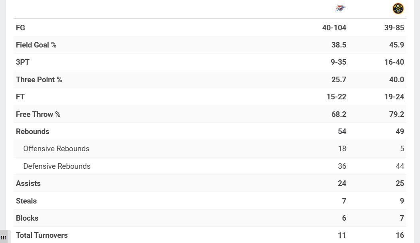Click the Thunder's 40-104 field goal value
420x243 pixels.
334,28
